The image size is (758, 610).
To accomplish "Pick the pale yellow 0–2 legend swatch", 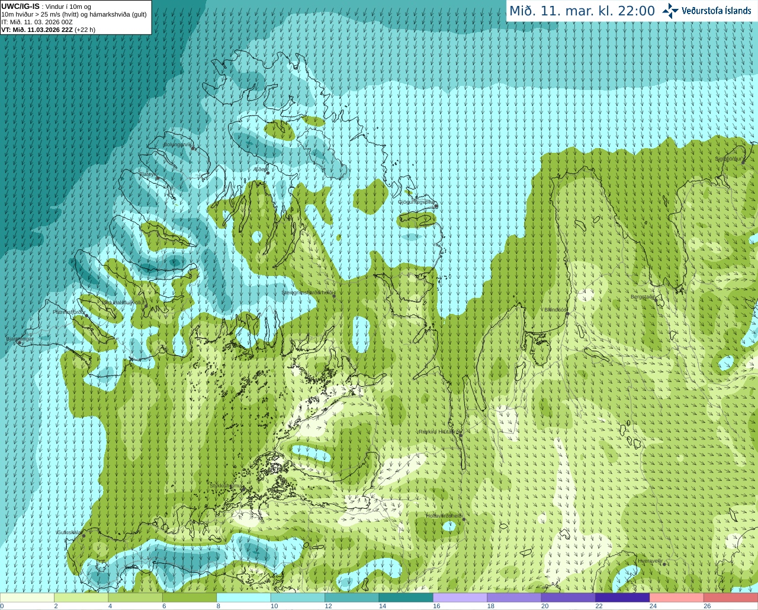I will coord(27,598).
